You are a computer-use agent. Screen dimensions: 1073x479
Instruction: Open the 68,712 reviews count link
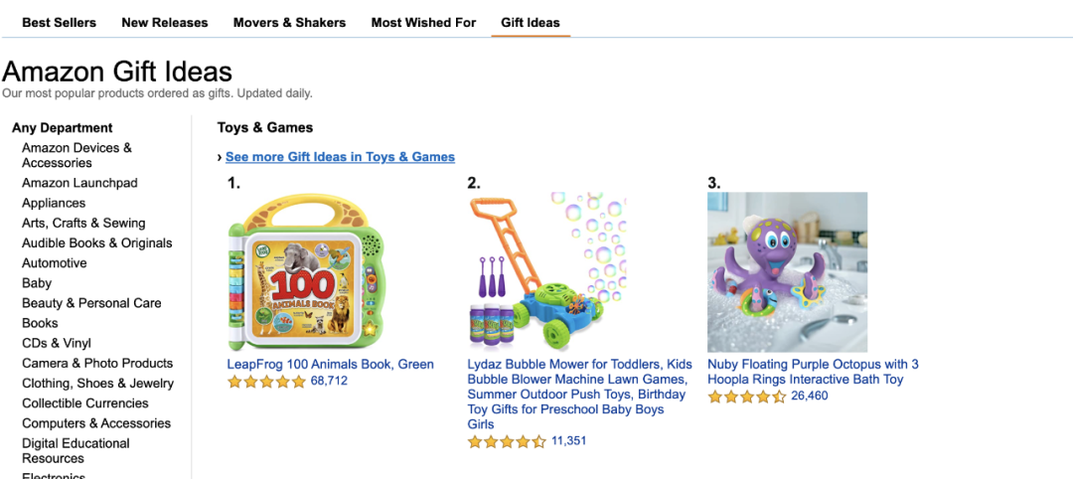(x=329, y=381)
